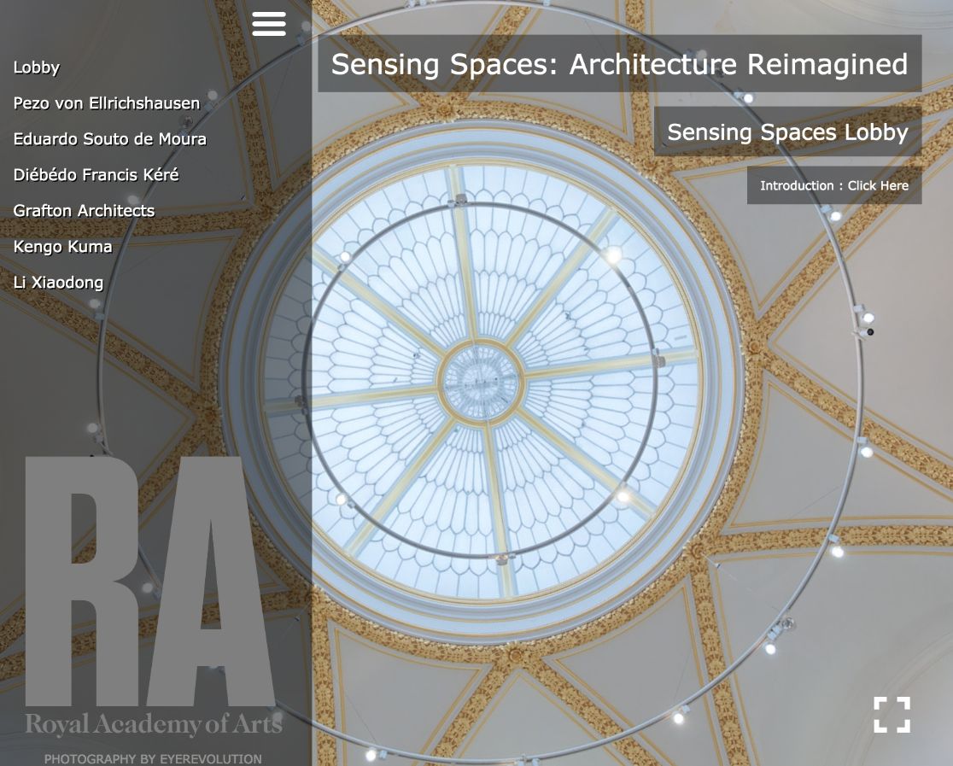The width and height of the screenshot is (953, 766).
Task: Open the Royal Academy of Arts logo
Action: click(x=152, y=597)
